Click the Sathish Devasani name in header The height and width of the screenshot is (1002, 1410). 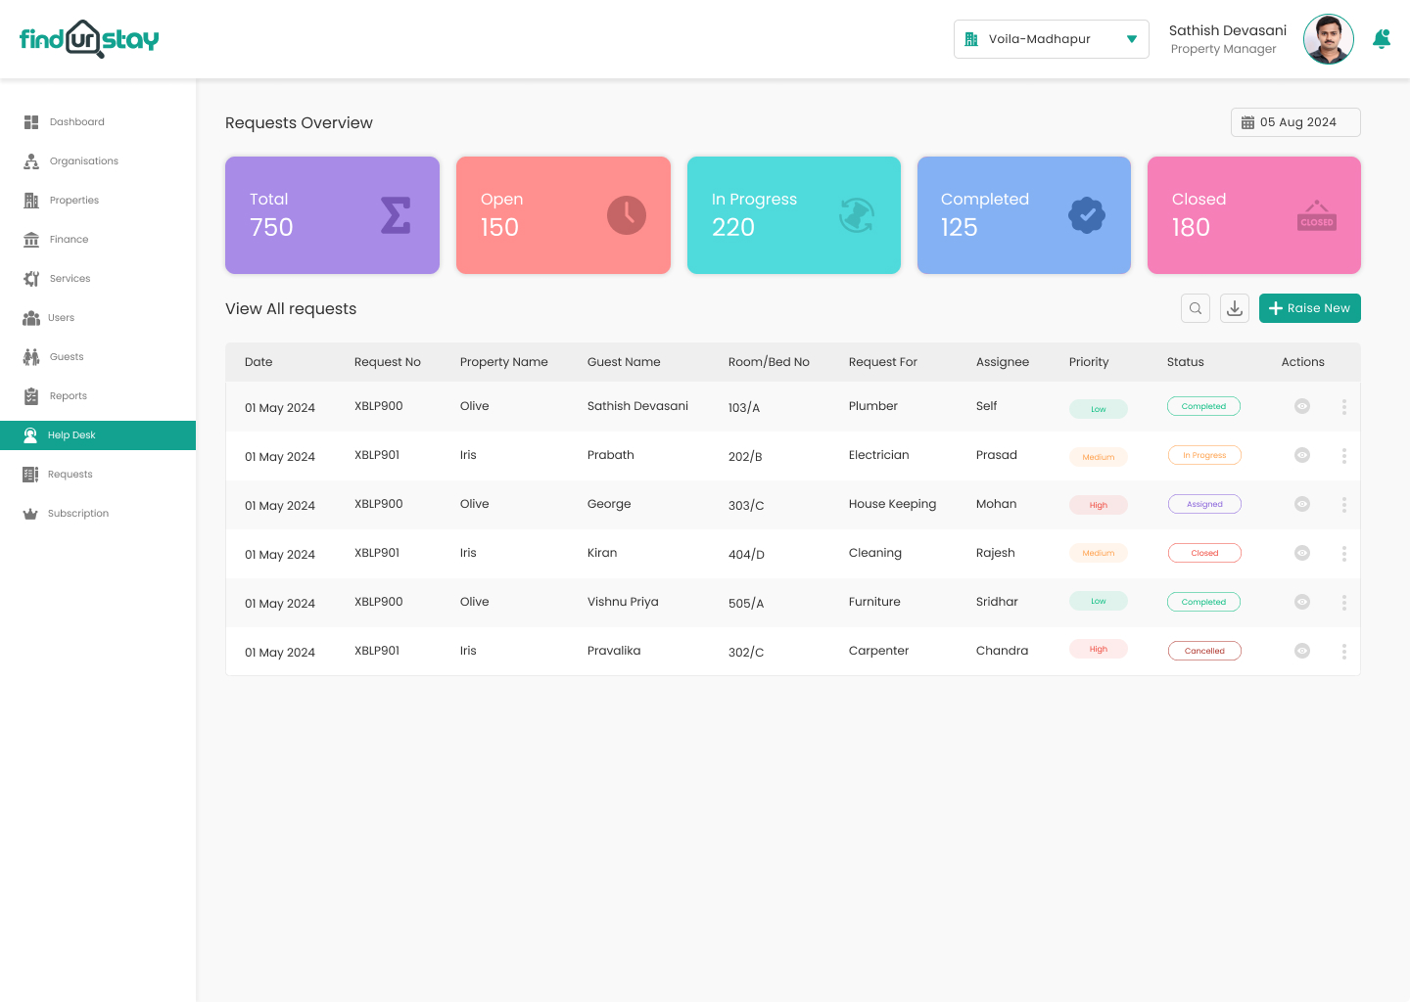1228,30
